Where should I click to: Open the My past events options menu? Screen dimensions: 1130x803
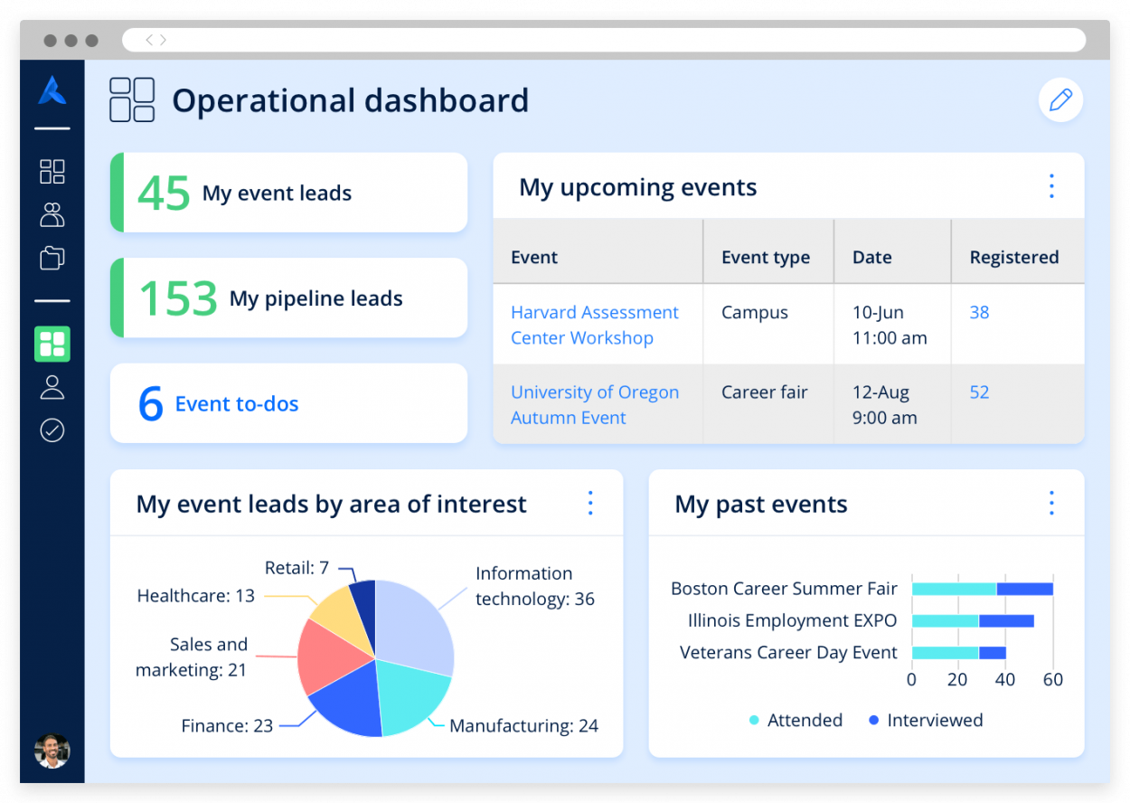click(x=1050, y=503)
